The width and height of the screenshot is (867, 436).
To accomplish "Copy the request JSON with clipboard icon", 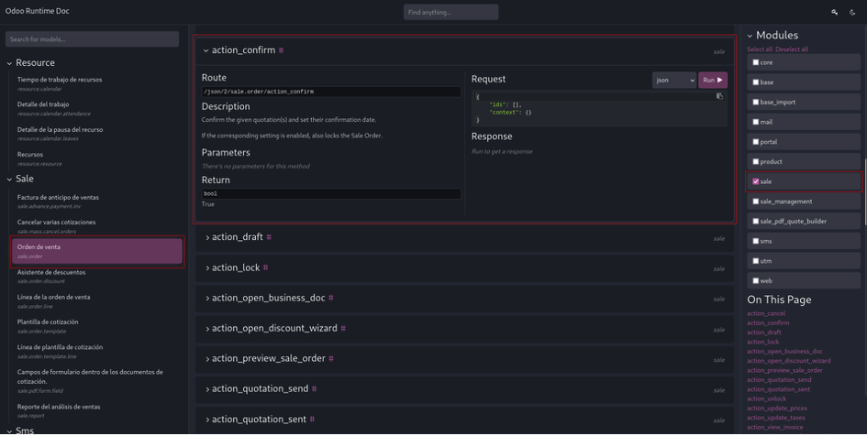I will point(719,96).
